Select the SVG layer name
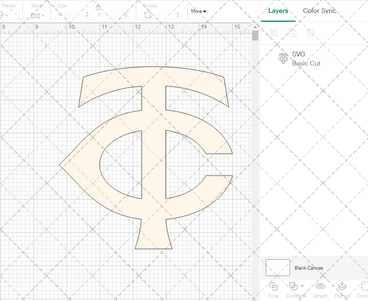Viewport: 368px width, 301px height. [x=298, y=54]
